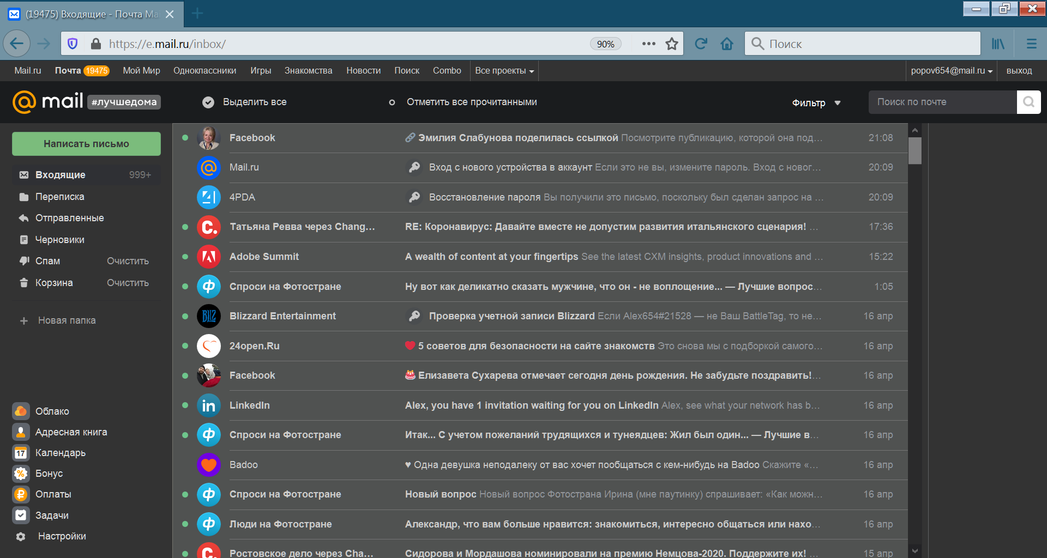This screenshot has height=558, width=1047.
Task: Open the Задачи sidebar icon
Action: click(20, 514)
